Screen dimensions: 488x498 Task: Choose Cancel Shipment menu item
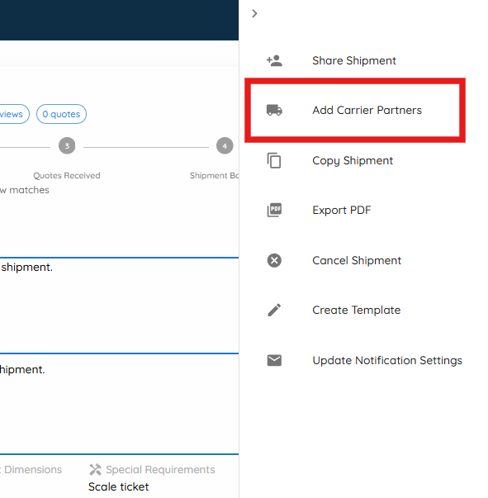(357, 260)
